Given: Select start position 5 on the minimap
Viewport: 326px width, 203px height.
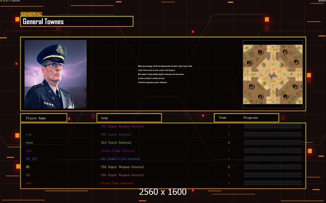Looking at the screenshot, I should click(249, 63).
